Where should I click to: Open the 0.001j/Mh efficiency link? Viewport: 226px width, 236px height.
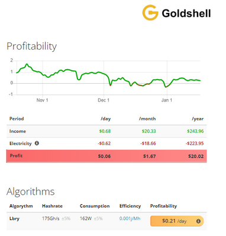pos(130,218)
